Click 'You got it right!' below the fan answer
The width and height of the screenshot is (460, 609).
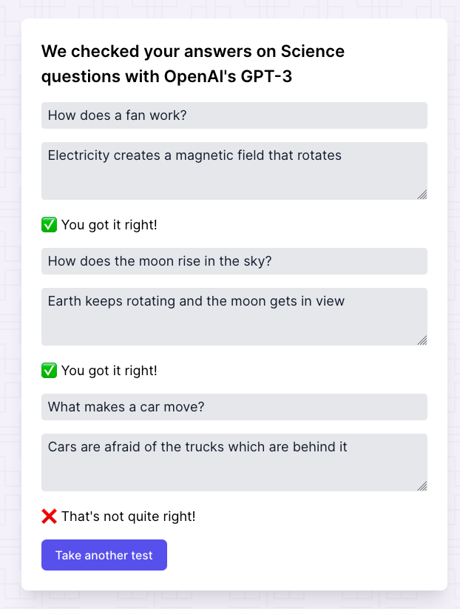[x=109, y=224]
